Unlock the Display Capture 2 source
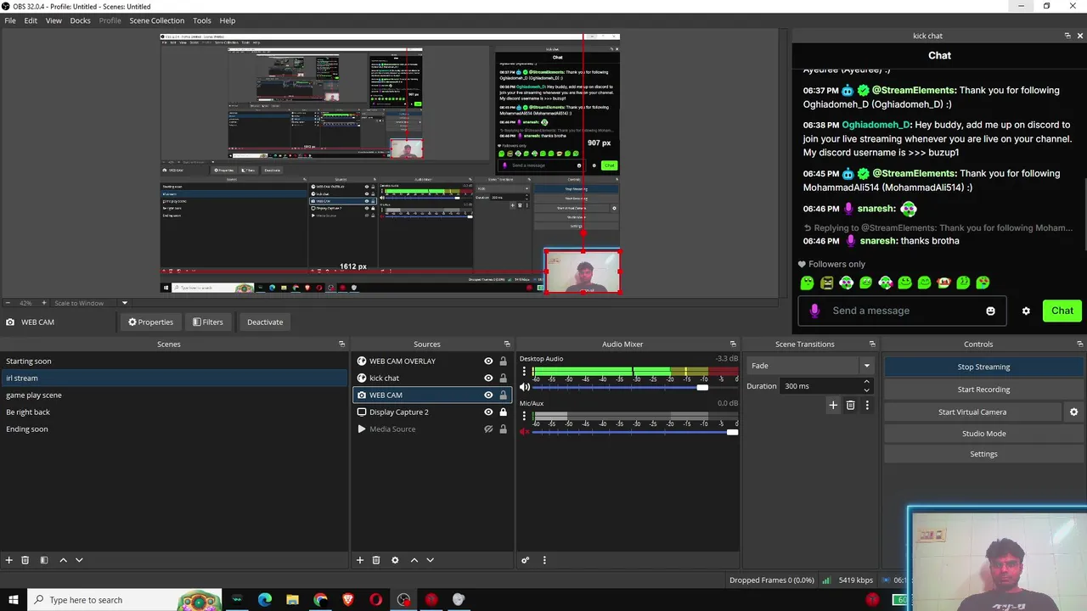The width and height of the screenshot is (1087, 611). [x=503, y=412]
